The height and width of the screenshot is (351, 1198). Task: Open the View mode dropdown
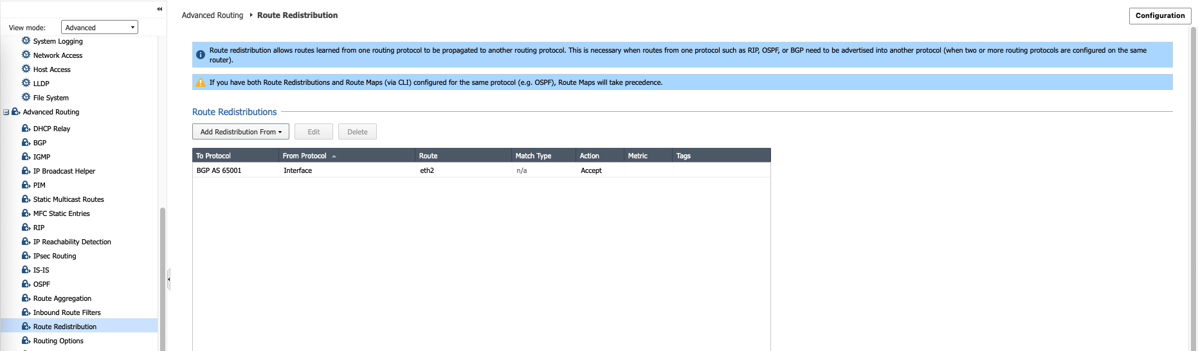[x=100, y=28]
